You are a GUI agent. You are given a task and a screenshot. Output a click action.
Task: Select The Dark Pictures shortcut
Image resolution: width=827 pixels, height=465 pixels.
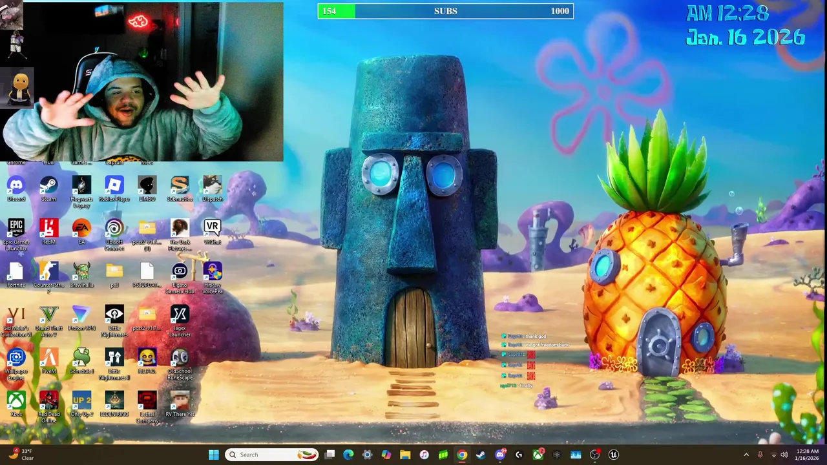point(180,234)
